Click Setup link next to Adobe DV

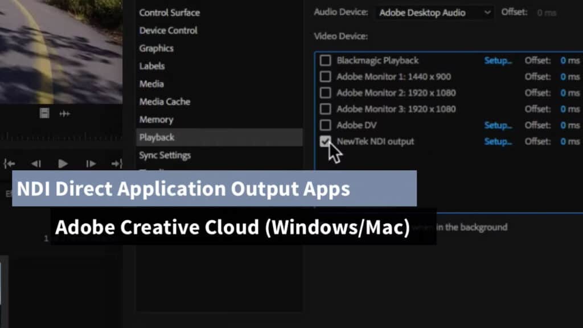[x=498, y=125]
